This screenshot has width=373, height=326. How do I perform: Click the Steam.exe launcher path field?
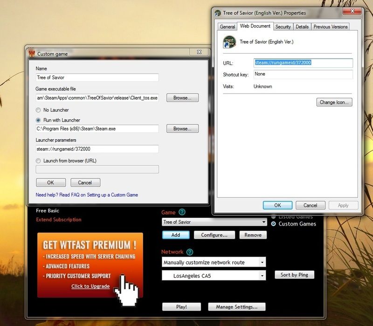click(x=97, y=129)
